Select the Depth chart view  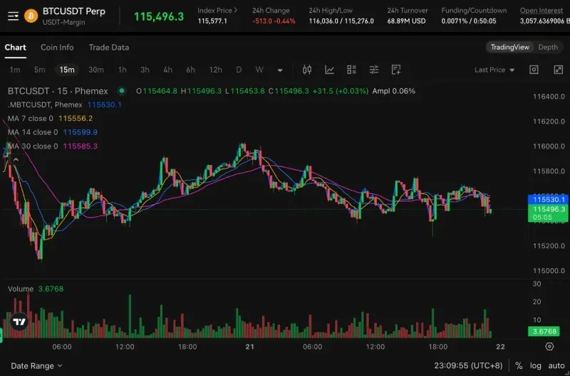pyautogui.click(x=548, y=47)
